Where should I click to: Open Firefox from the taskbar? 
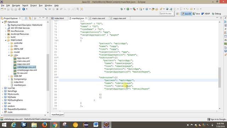tap(44, 125)
